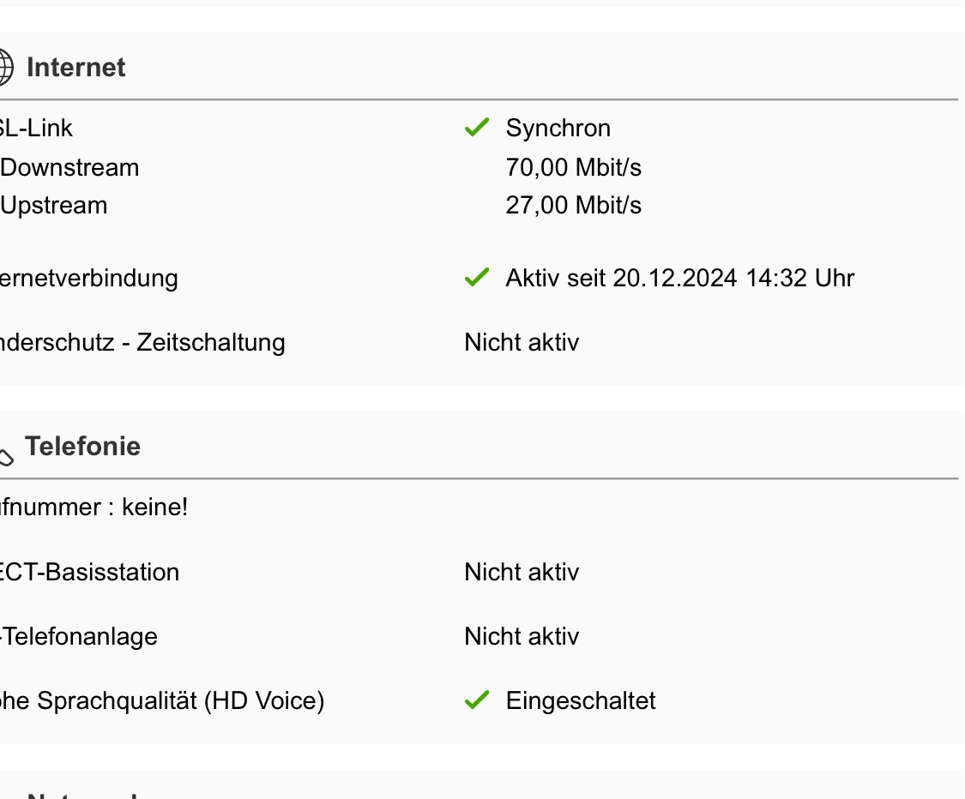The width and height of the screenshot is (965, 799).
Task: Open the DECT-Basisstation entry
Action: pyautogui.click(x=89, y=572)
